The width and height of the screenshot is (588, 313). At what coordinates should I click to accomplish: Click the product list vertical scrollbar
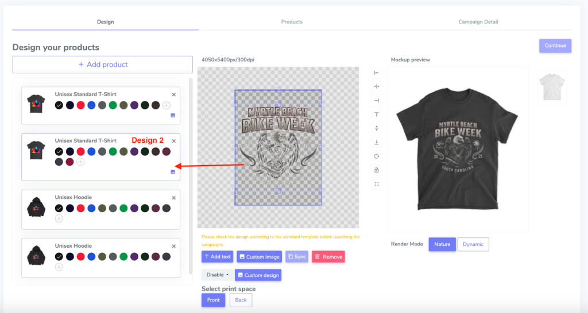point(191,176)
